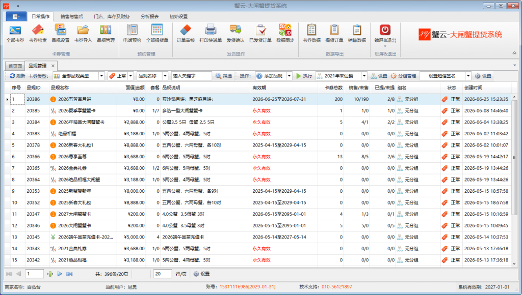Screen dimensions: 522x295
Task: Switch to 首页面 document tab
Action: coord(15,66)
